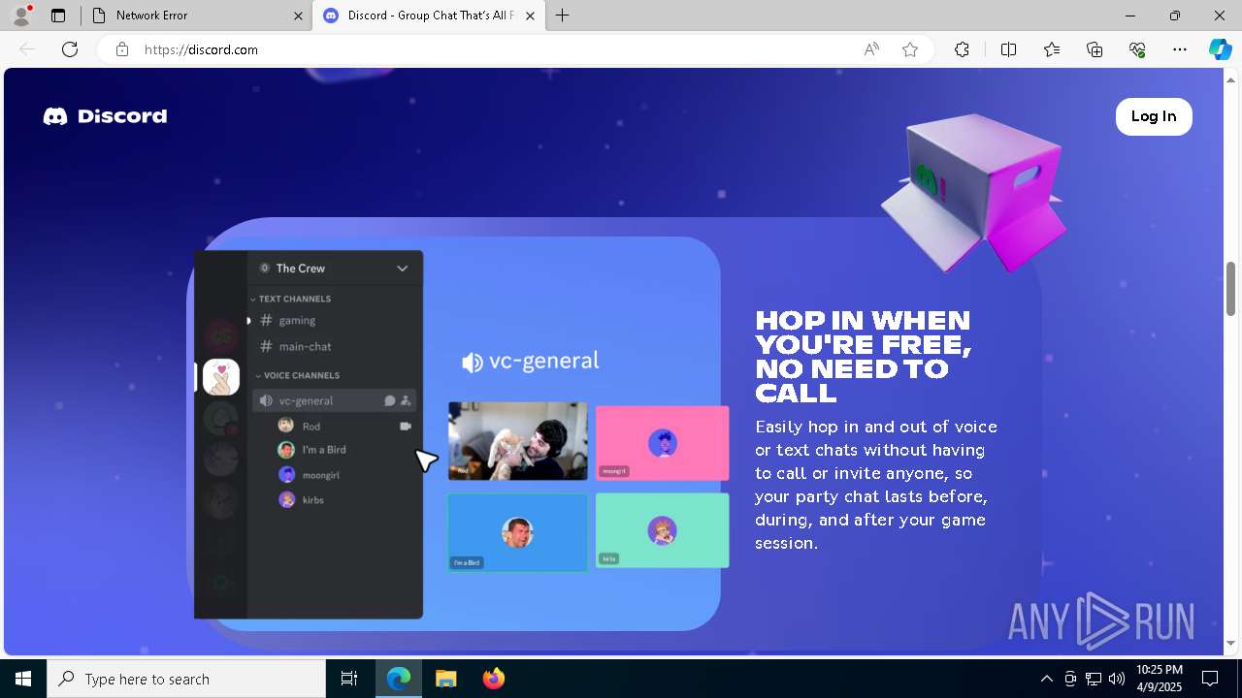The width and height of the screenshot is (1242, 698).
Task: Open Task View on taskbar
Action: 349,679
